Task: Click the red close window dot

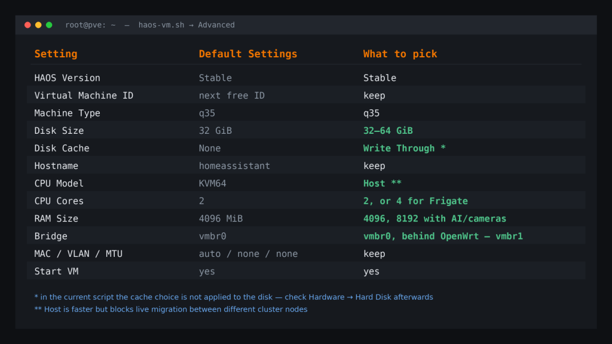Action: click(x=27, y=25)
